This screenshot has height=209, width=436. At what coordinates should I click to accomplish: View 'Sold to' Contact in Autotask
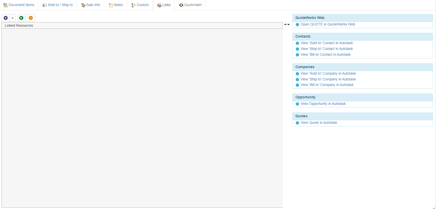[x=327, y=43]
